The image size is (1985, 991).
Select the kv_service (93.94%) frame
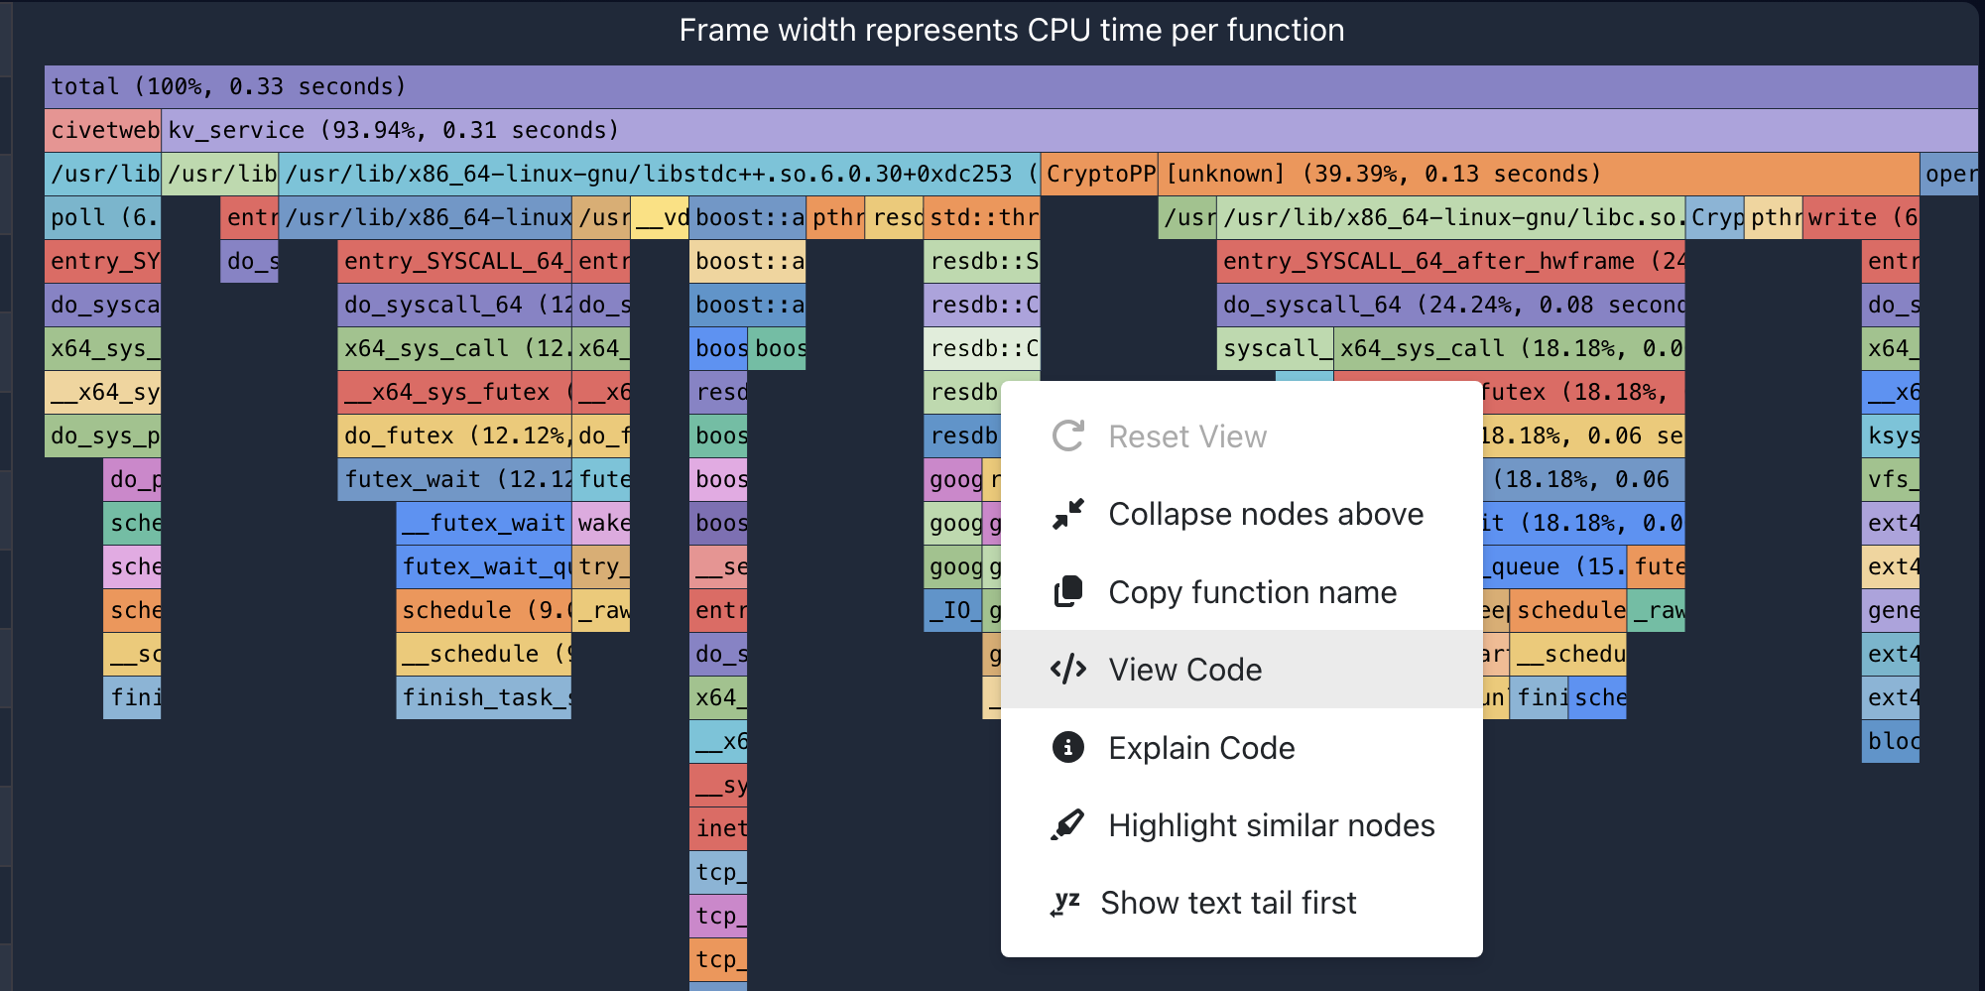click(1069, 130)
